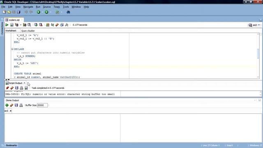Open the SQL Worksheet connection icon in main toolbar
The width and height of the screenshot is (263, 148).
pos(58,12)
